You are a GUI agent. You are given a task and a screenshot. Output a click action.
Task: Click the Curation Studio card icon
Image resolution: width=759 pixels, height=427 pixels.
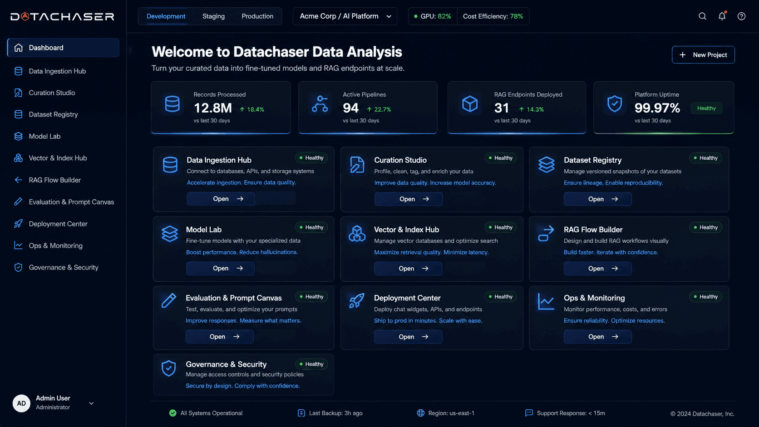(357, 165)
